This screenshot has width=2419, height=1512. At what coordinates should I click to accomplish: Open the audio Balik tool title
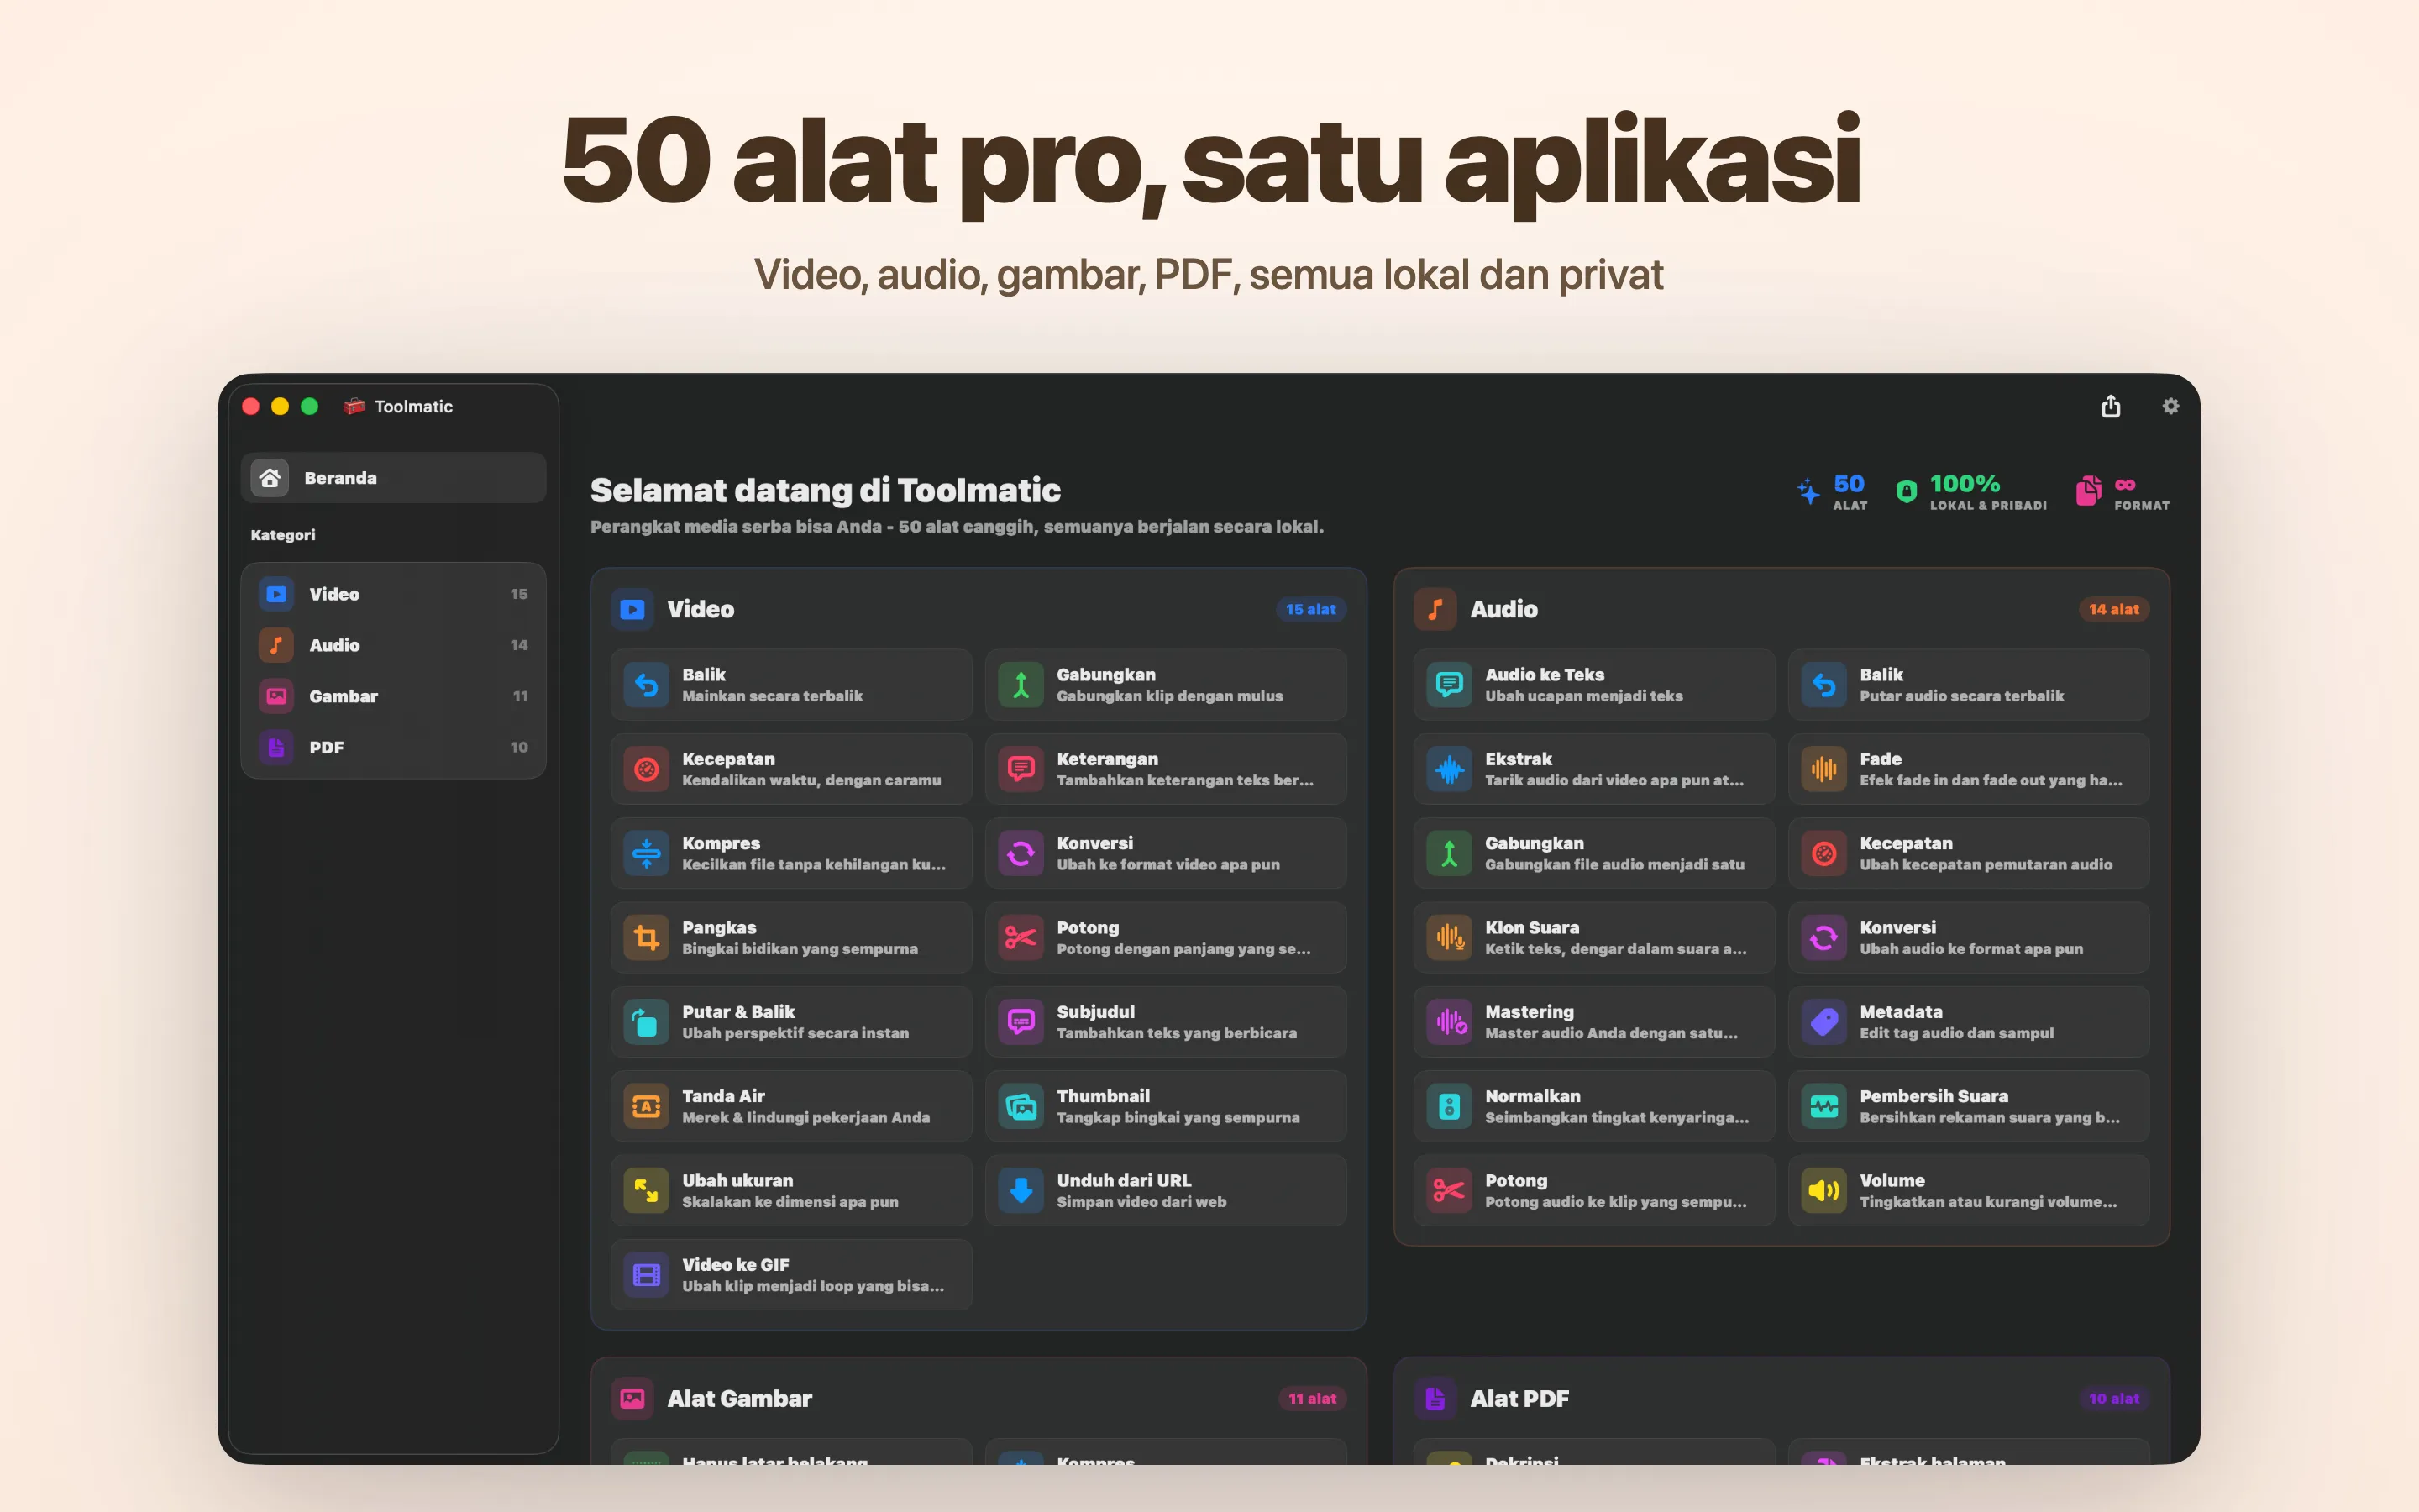1881,675
